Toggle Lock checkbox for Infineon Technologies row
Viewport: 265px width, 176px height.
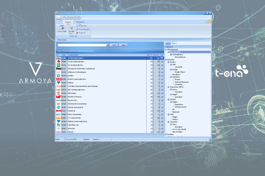[x=162, y=72]
